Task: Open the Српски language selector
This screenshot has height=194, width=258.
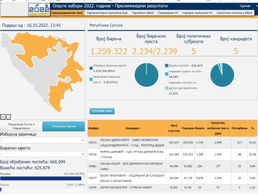Action: [x=246, y=6]
